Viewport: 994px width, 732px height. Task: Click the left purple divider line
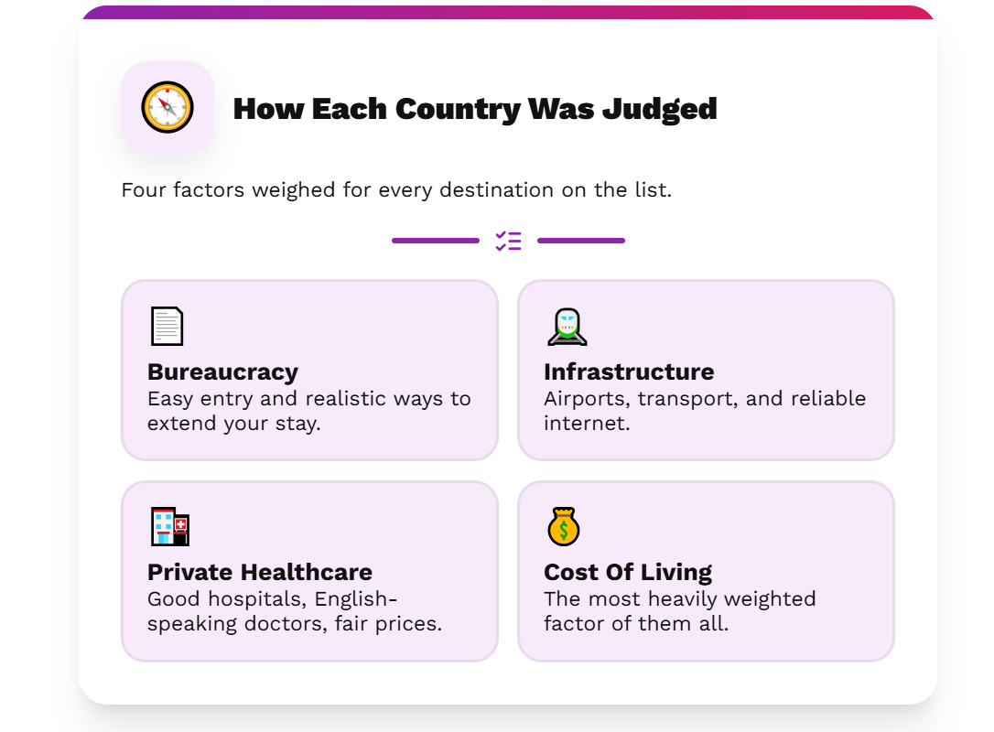[436, 241]
